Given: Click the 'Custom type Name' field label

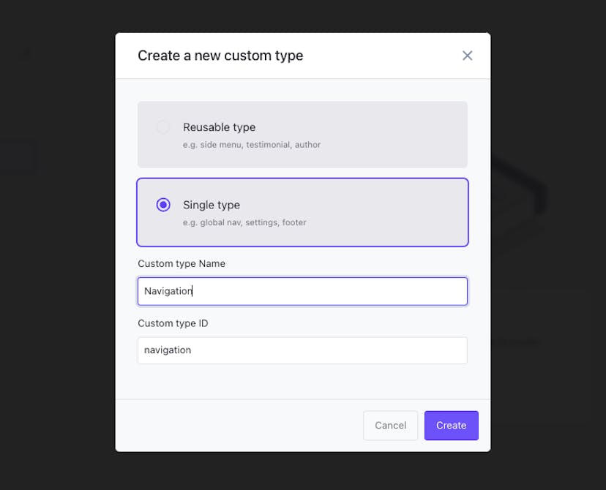Looking at the screenshot, I should pos(182,264).
